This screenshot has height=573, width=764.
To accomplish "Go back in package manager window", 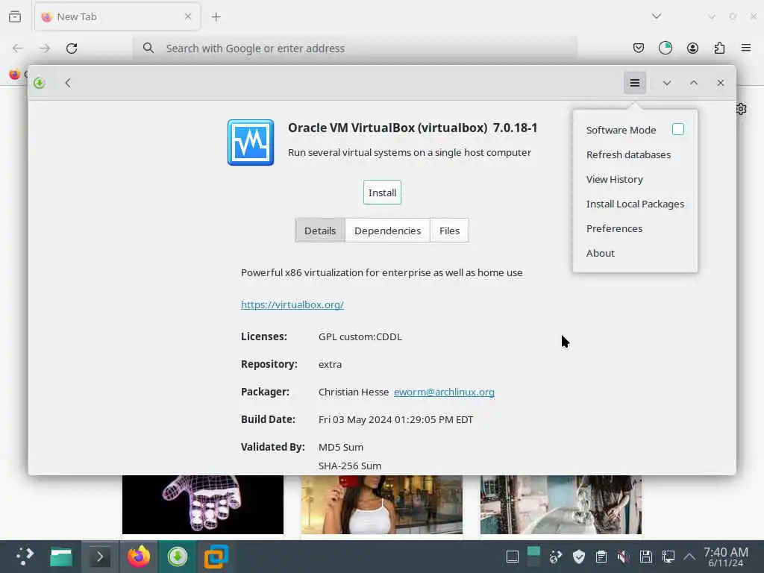I will pyautogui.click(x=68, y=83).
